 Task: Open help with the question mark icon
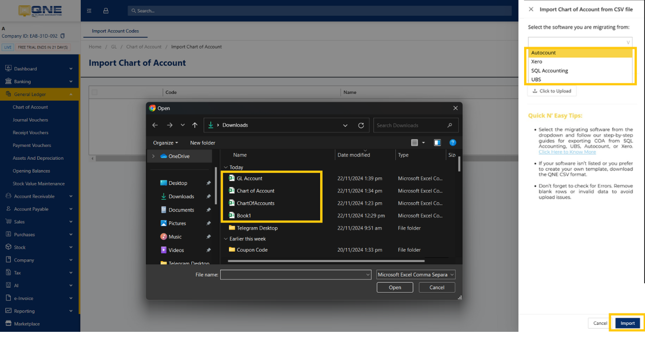click(x=453, y=143)
